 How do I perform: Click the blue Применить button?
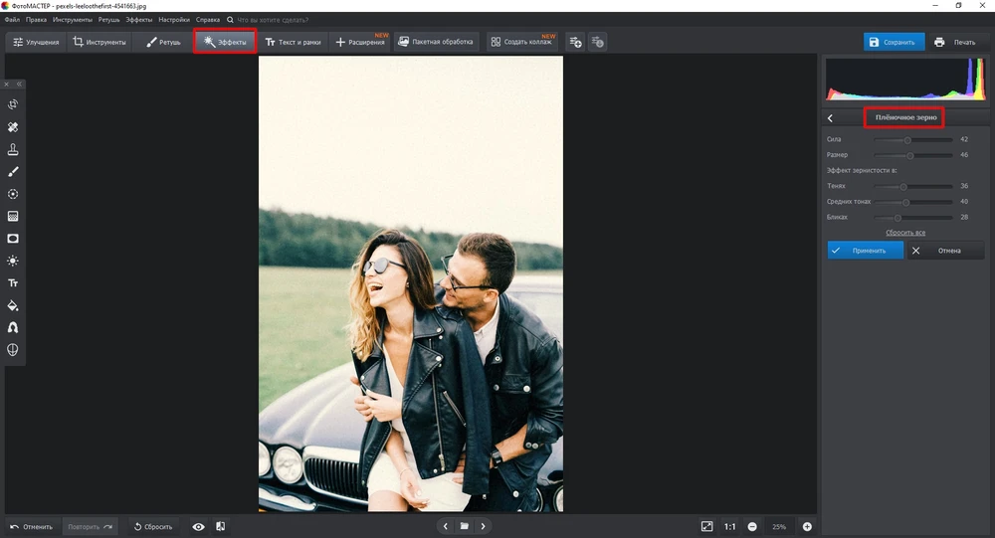(x=865, y=251)
